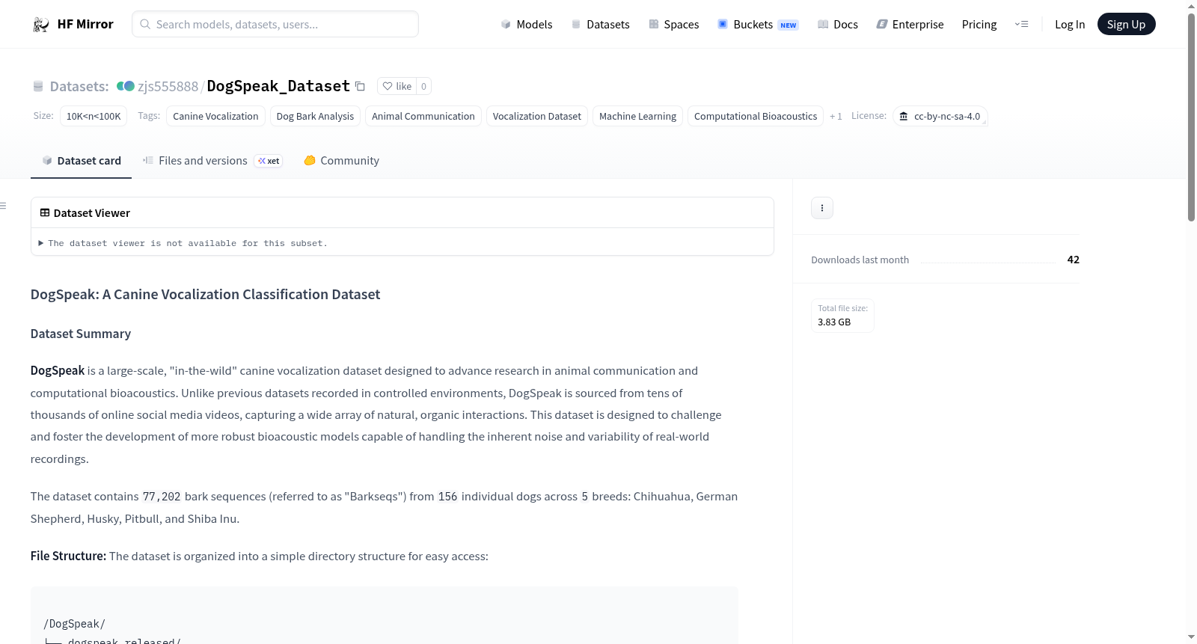This screenshot has height=644, width=1197.
Task: Open the three-dot options menu in sidebar
Action: (x=822, y=208)
